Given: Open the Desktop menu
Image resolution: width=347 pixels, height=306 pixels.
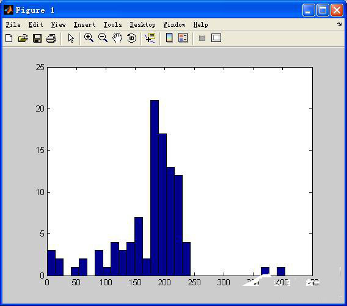Looking at the screenshot, I should (143, 25).
